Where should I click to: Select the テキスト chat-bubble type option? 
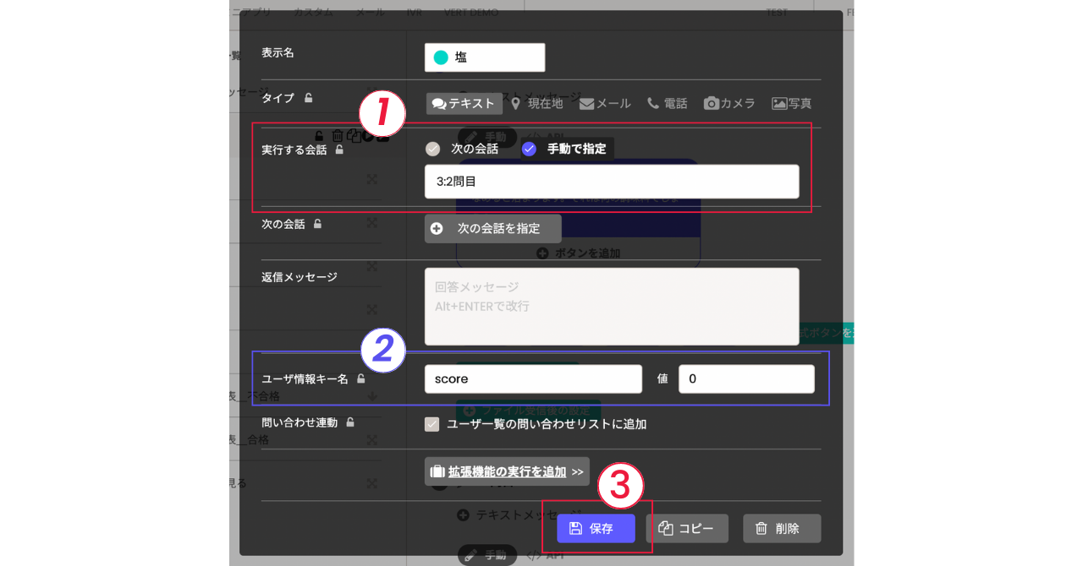(x=464, y=104)
